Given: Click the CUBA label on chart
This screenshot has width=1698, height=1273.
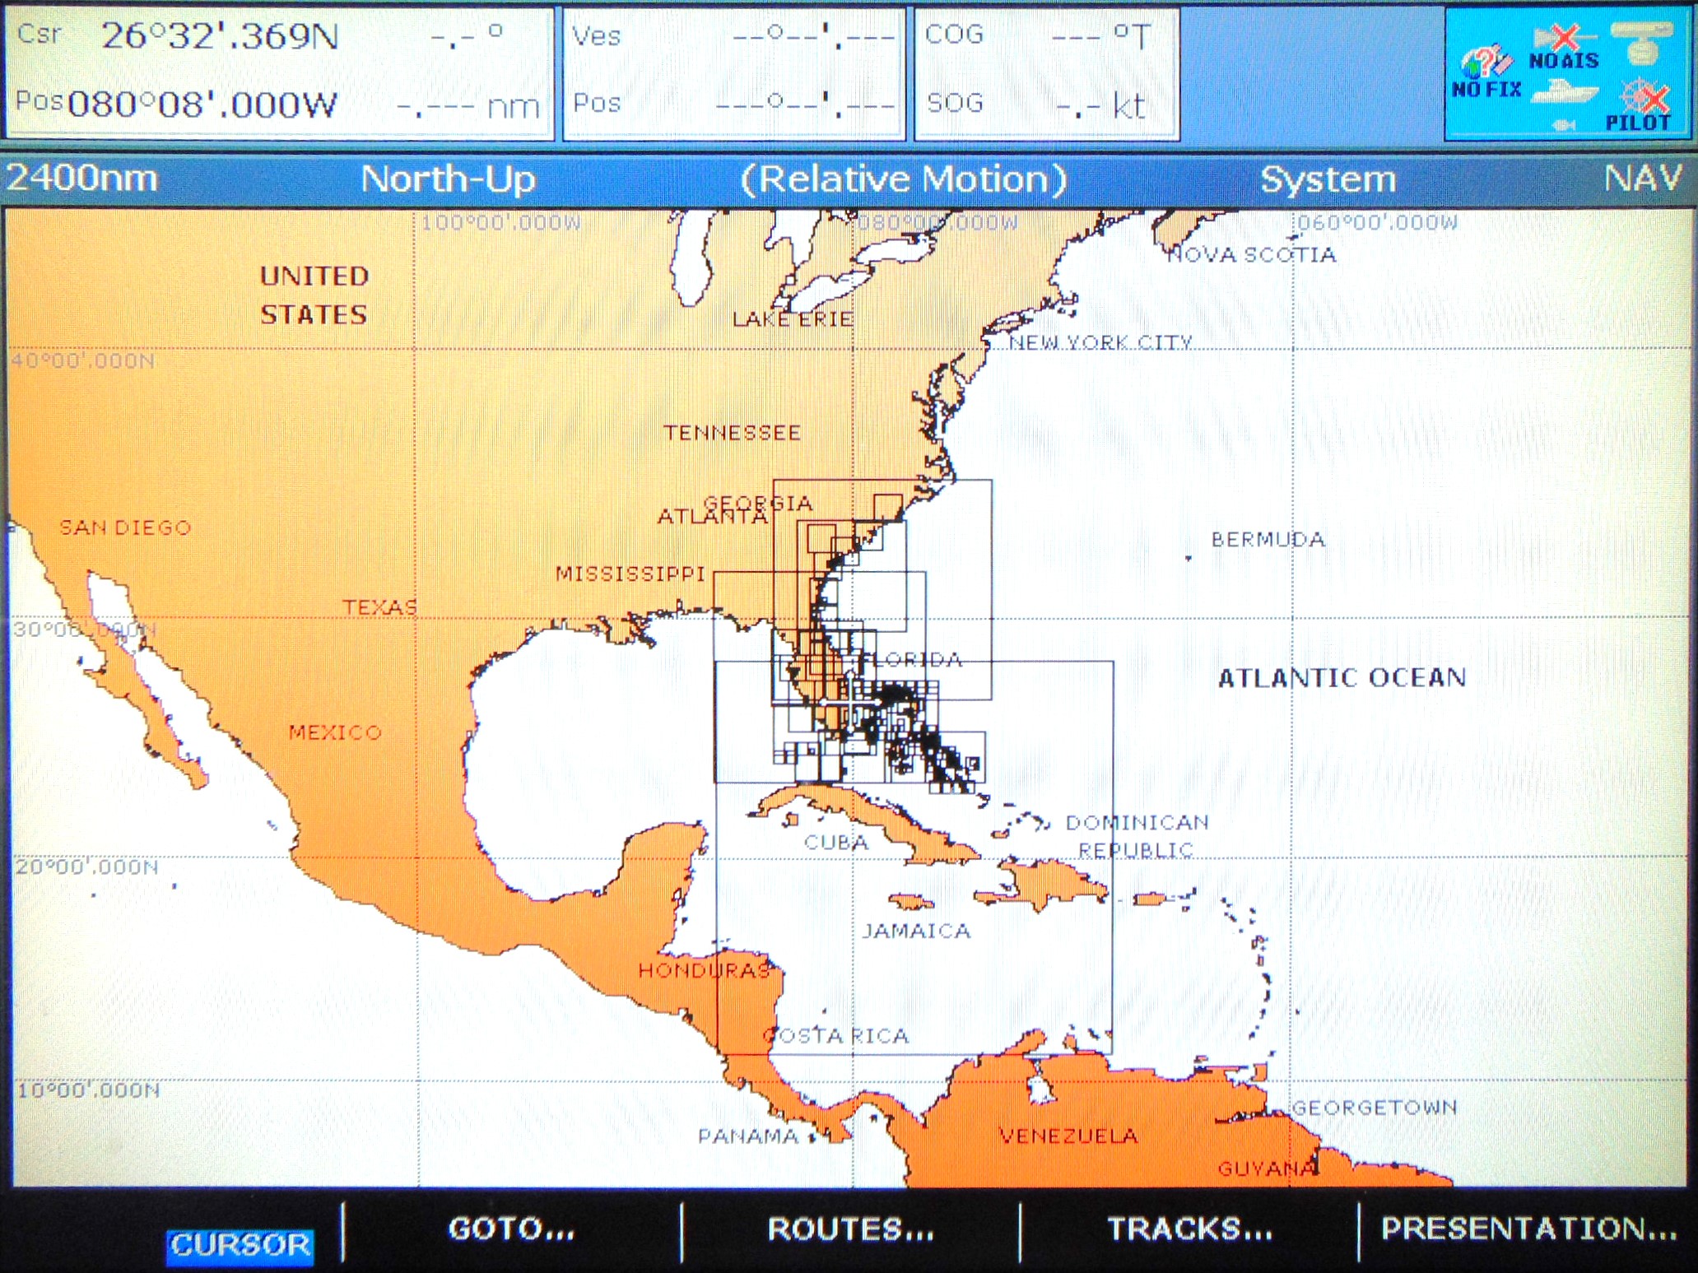Looking at the screenshot, I should point(836,843).
